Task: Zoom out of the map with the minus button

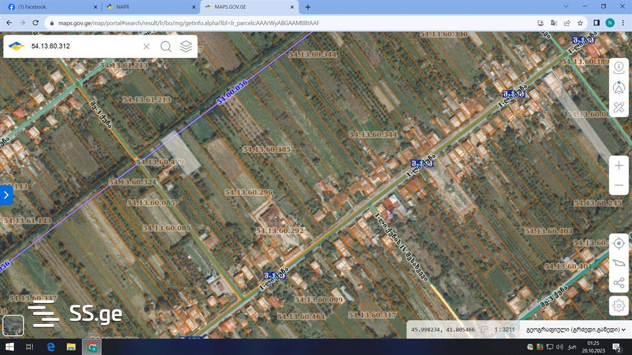Action: pos(619,185)
